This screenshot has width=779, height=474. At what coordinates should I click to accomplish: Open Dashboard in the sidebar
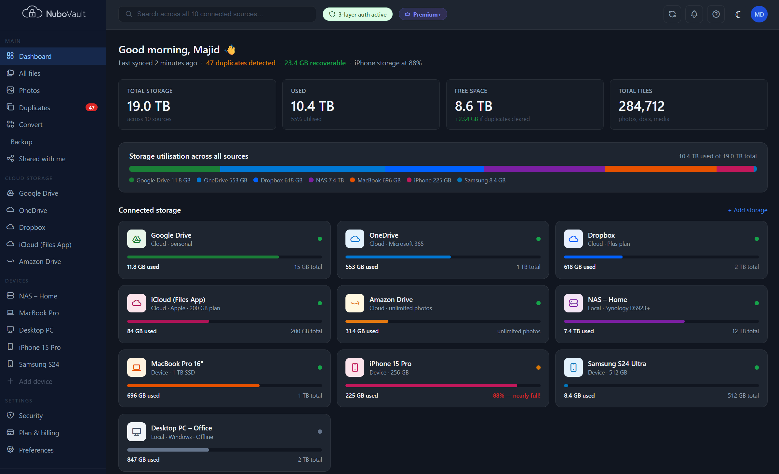tap(53, 56)
